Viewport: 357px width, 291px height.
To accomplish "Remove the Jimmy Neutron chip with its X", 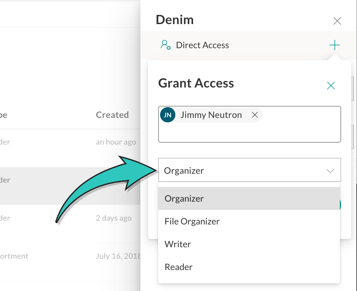I will 254,115.
